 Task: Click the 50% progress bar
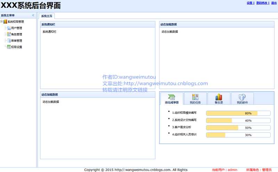click(238, 128)
